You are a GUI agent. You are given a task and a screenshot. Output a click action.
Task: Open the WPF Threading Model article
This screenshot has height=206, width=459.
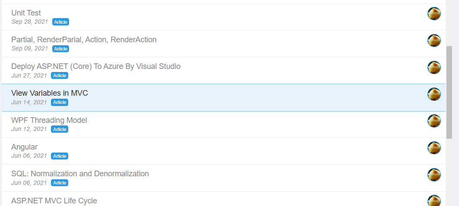click(49, 120)
